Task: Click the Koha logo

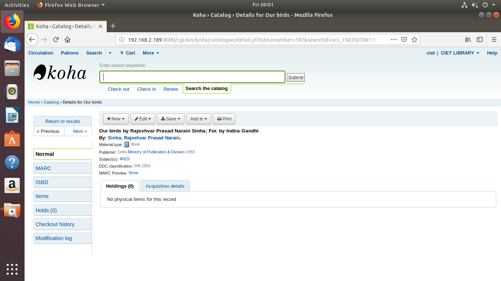Action: (60, 72)
